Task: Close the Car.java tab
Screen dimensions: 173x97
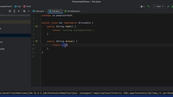Action: (61, 11)
